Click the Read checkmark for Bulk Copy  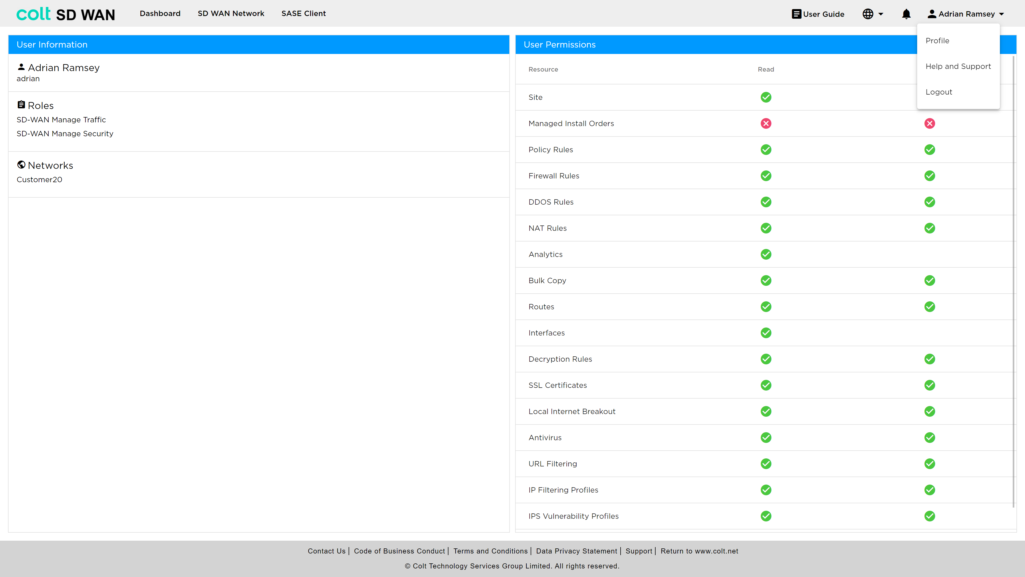point(766,280)
